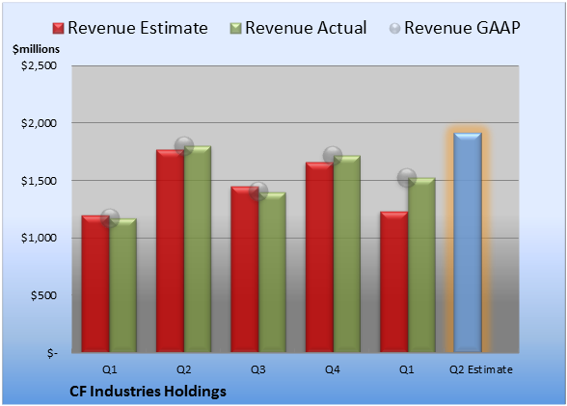Click the red Revenue Estimate legend swatch
Image resolution: width=567 pixels, height=406 pixels.
pos(58,29)
